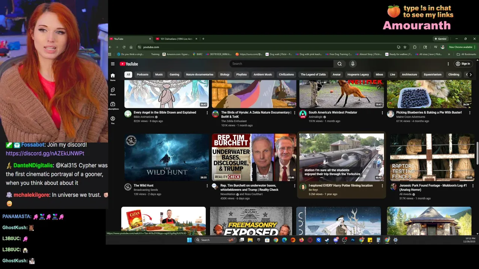This screenshot has height=269, width=479.
Task: Open options for Picking Blueberries video
Action: [x=470, y=112]
